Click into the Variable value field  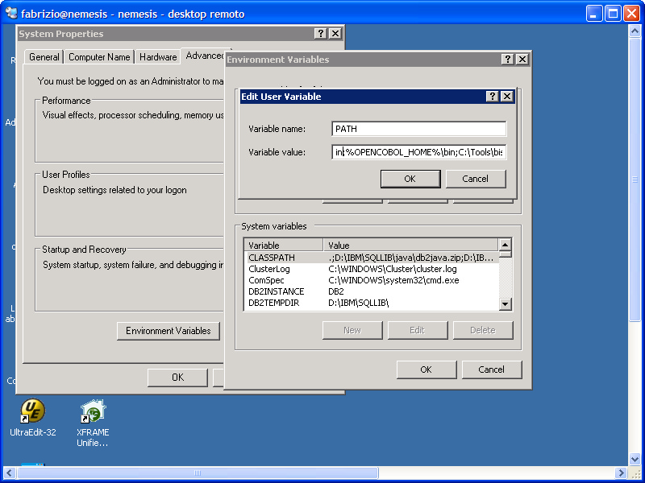(x=418, y=152)
